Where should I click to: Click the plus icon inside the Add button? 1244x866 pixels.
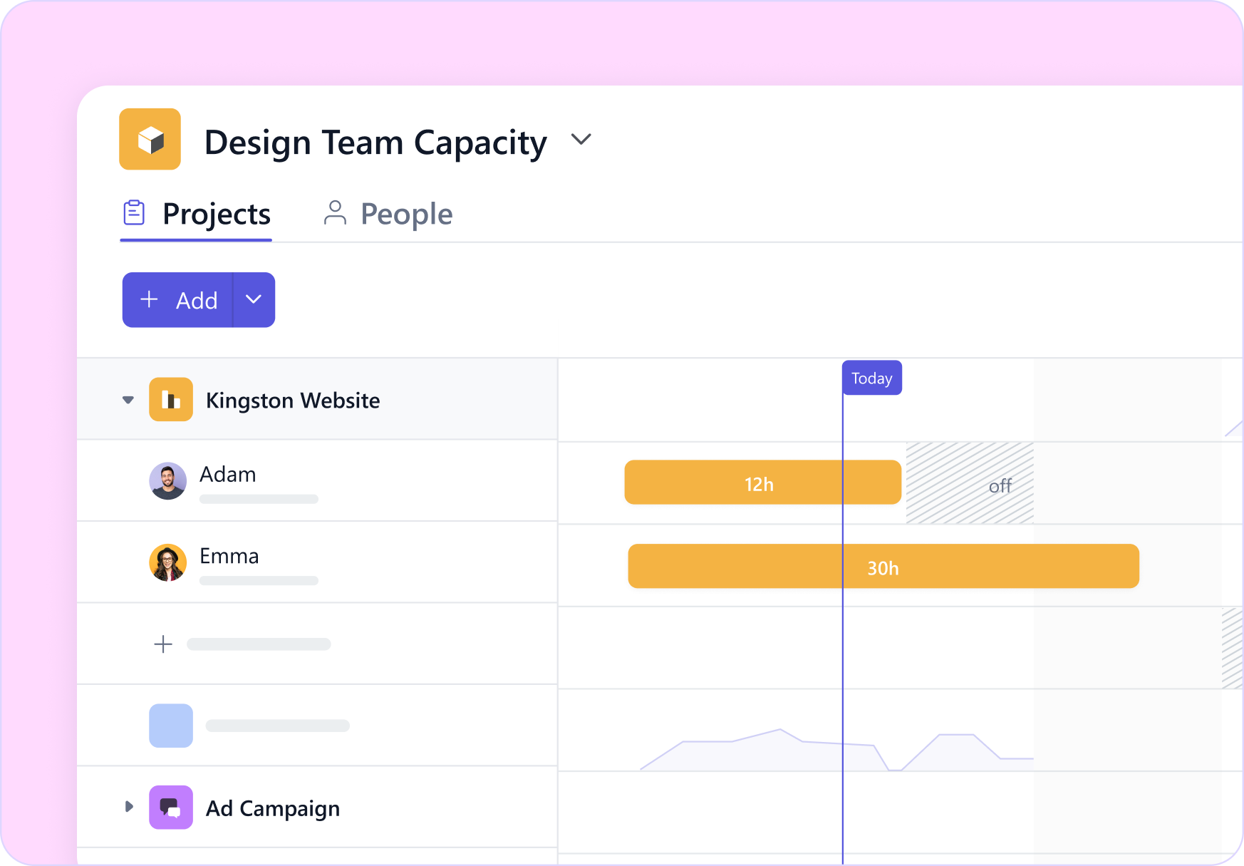coord(150,299)
